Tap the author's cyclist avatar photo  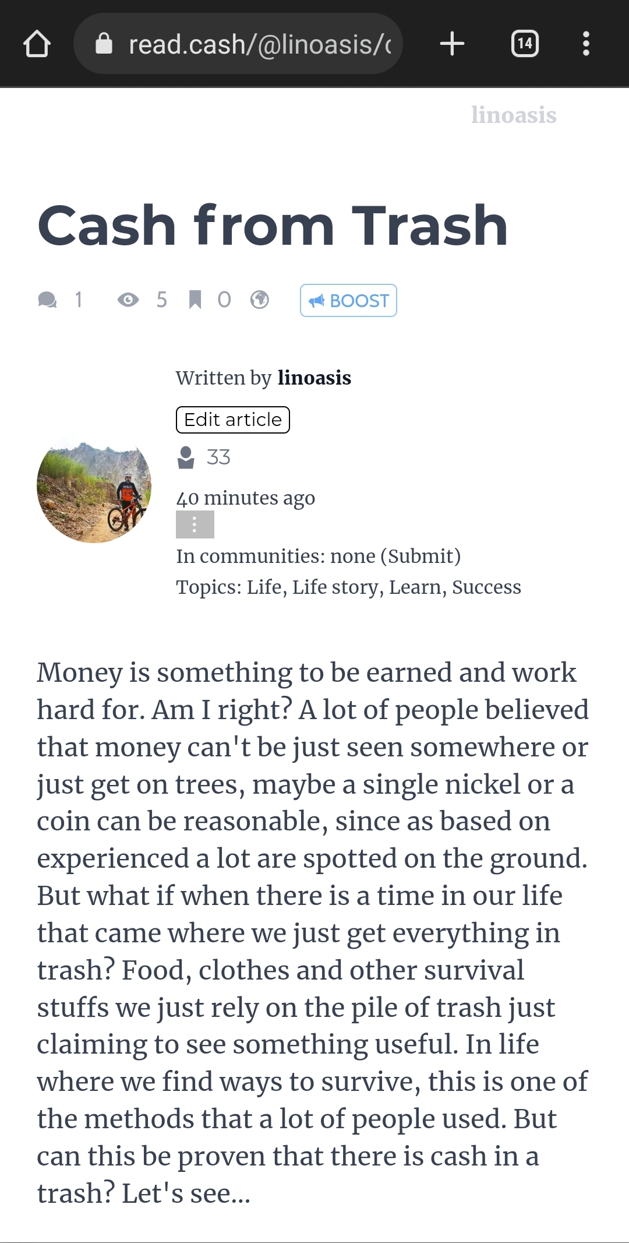click(94, 487)
